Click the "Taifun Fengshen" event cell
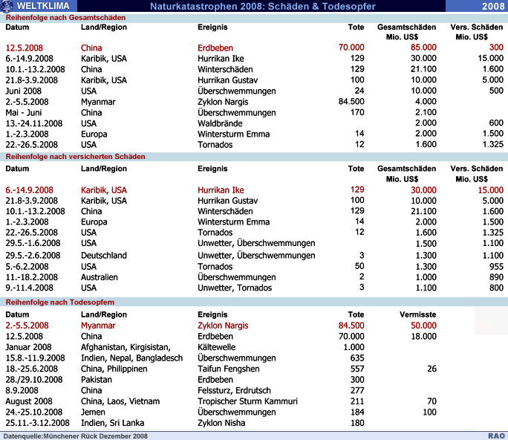 tap(229, 369)
